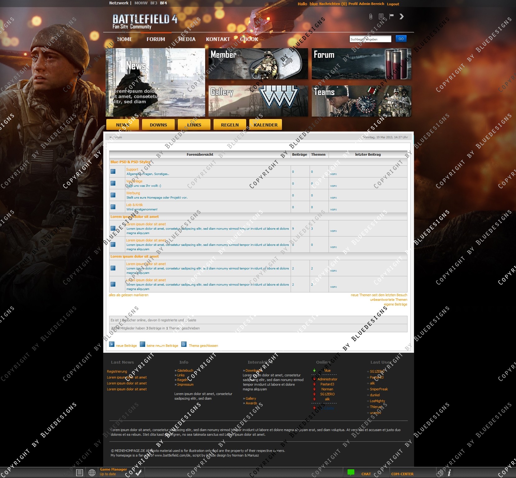
Task: Click the yellow KALENDER button
Action: (265, 125)
